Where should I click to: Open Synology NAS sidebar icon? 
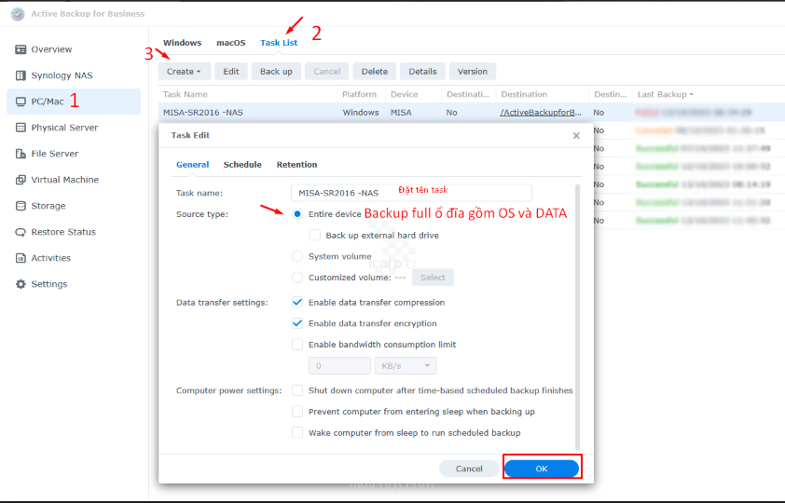pyautogui.click(x=21, y=75)
